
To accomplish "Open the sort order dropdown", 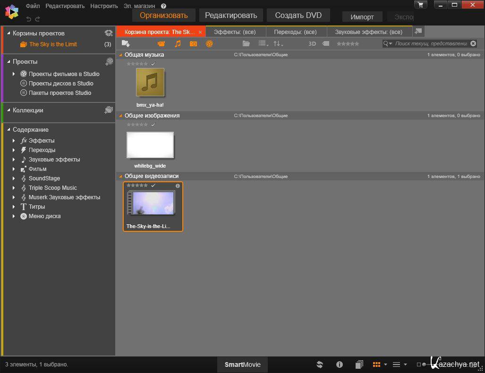I will click(x=278, y=43).
